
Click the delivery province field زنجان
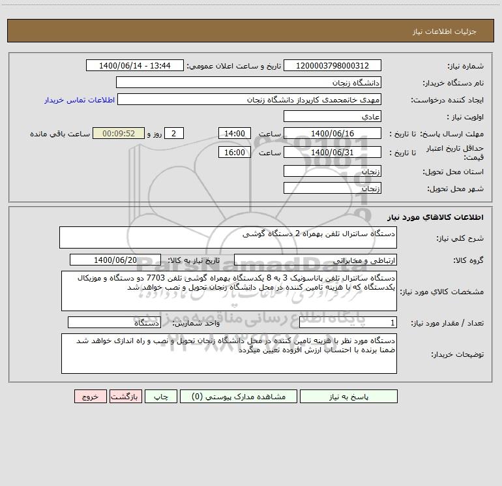pos(332,171)
